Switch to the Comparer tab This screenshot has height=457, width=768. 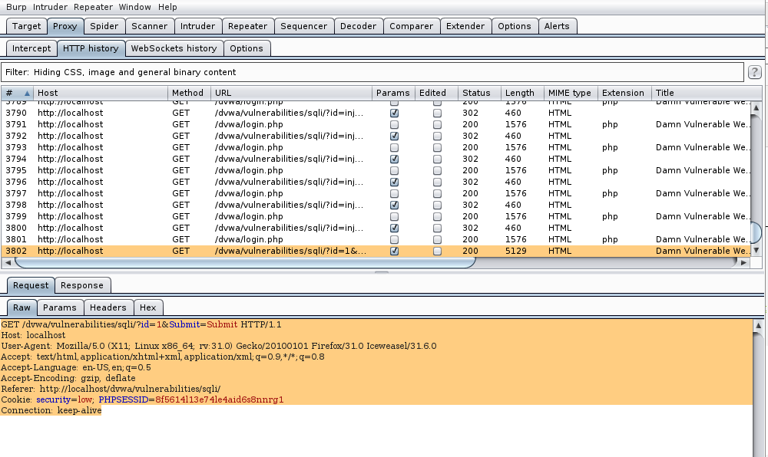tap(412, 26)
